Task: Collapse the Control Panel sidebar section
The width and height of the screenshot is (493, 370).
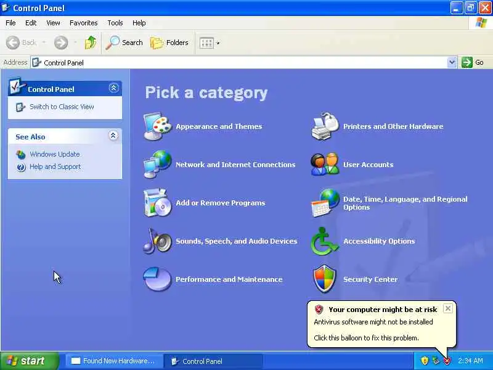Action: [x=114, y=88]
